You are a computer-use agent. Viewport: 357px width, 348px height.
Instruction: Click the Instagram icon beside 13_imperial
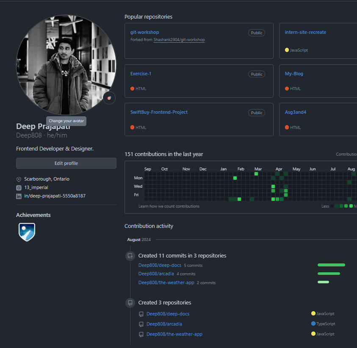click(x=19, y=188)
